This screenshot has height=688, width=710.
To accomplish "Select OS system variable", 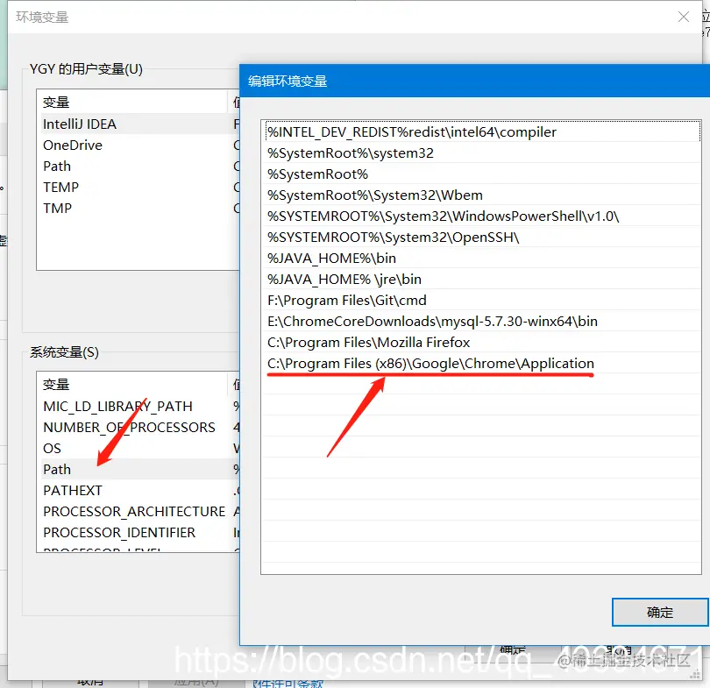I will tap(139, 448).
